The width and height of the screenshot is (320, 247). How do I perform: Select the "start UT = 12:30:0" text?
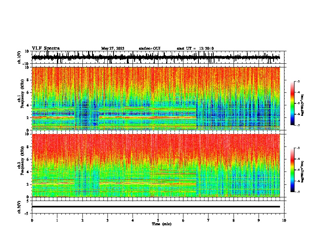[x=195, y=48]
